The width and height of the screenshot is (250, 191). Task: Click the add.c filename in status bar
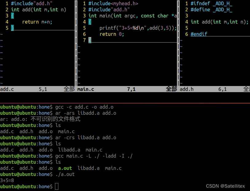7,89
